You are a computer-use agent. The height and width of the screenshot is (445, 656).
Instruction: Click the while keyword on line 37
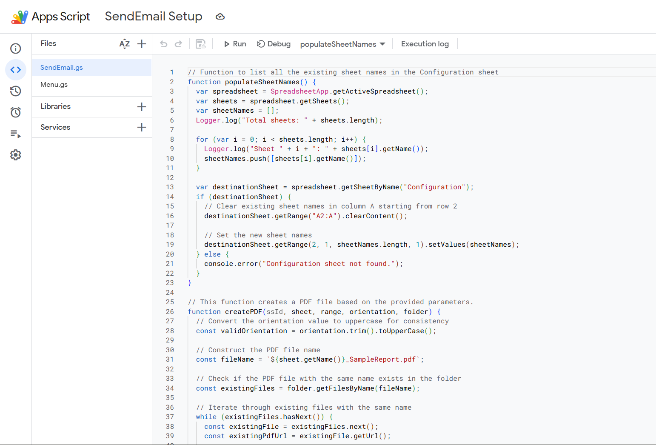tap(206, 417)
